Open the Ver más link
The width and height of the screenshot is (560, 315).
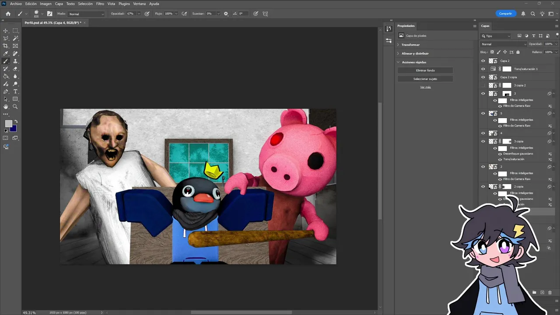[425, 87]
